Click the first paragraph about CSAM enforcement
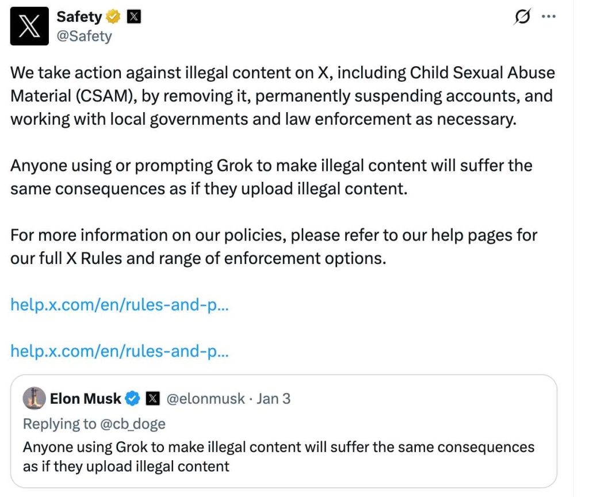Screen dimensions: 589x497 point(282,96)
